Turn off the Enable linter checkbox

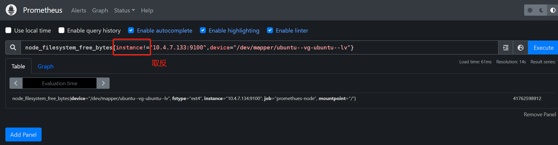(x=270, y=30)
